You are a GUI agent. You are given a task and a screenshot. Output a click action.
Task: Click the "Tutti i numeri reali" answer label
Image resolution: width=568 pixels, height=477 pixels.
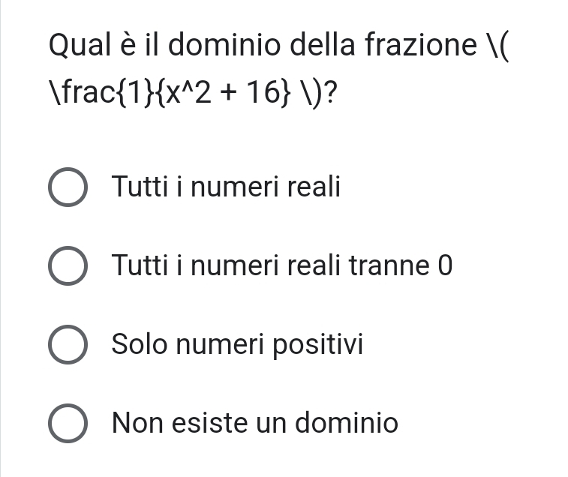[x=226, y=187]
